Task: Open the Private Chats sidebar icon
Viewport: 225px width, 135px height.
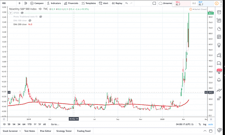Action: 219,63
